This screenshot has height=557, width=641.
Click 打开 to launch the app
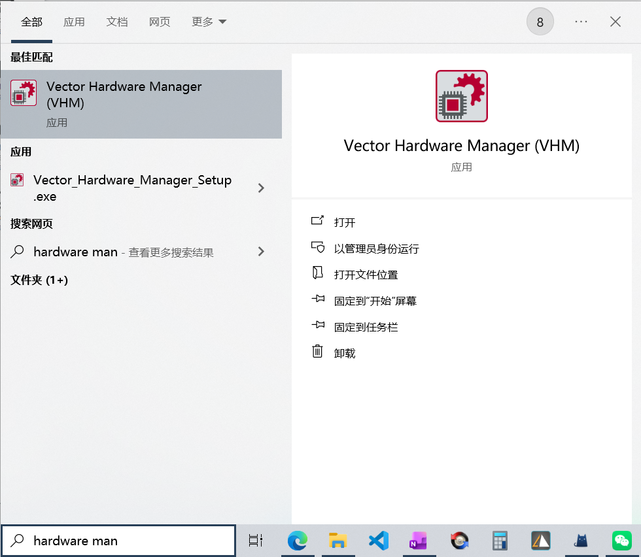point(345,223)
